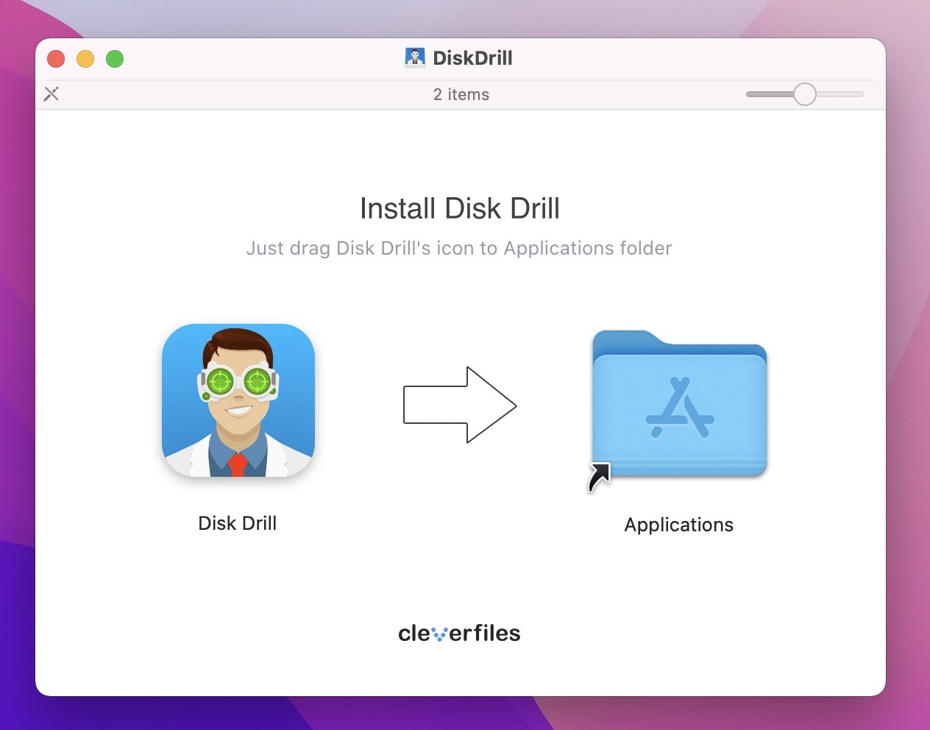Viewport: 930px width, 730px height.
Task: Click the crossed-tools icon in toolbar
Action: [52, 94]
